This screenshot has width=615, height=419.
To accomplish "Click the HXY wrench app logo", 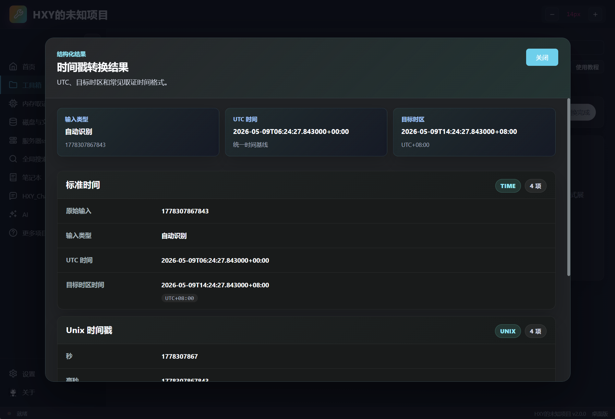I will (x=18, y=14).
